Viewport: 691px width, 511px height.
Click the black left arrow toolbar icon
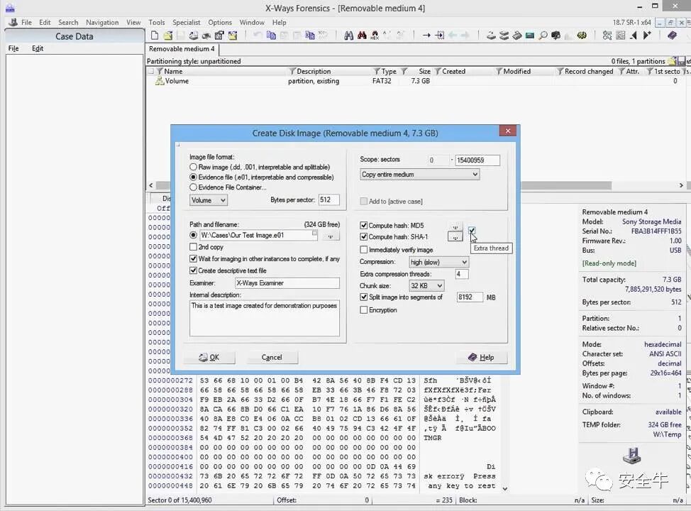tap(634, 35)
